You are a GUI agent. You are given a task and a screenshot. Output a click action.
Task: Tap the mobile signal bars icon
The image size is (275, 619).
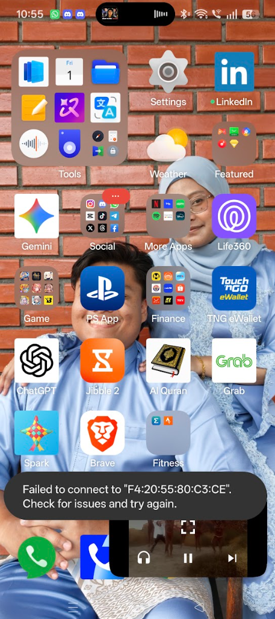tap(232, 14)
